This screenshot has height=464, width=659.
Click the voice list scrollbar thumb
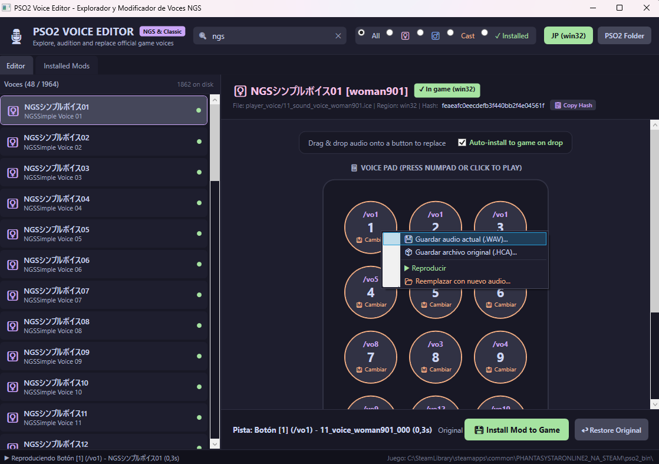click(215, 143)
